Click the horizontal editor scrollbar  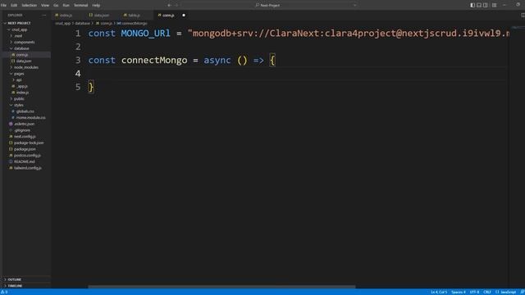[x=221, y=287]
